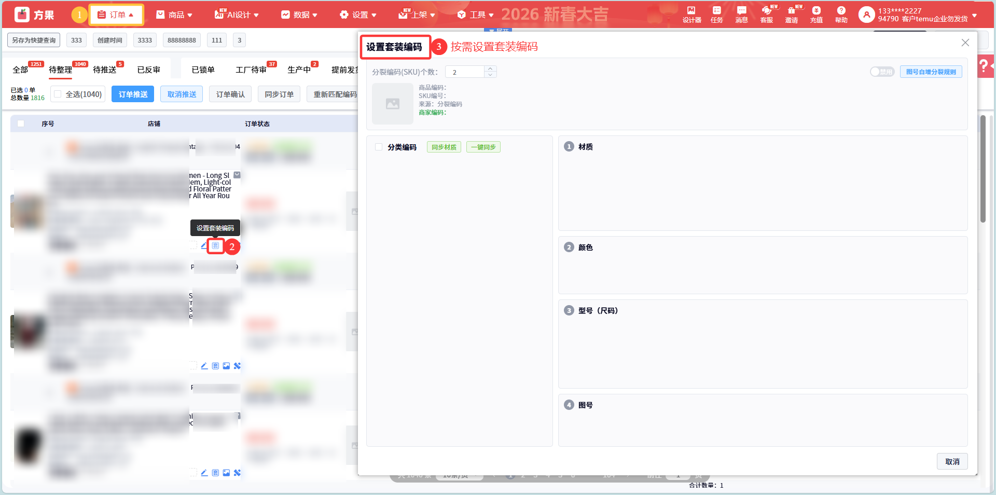
Task: Click the 订单推送 button
Action: pyautogui.click(x=133, y=94)
